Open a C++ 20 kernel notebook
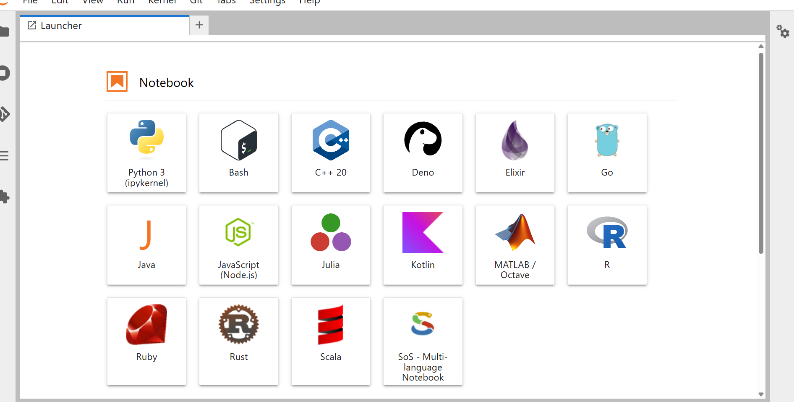The image size is (794, 402). [x=331, y=153]
